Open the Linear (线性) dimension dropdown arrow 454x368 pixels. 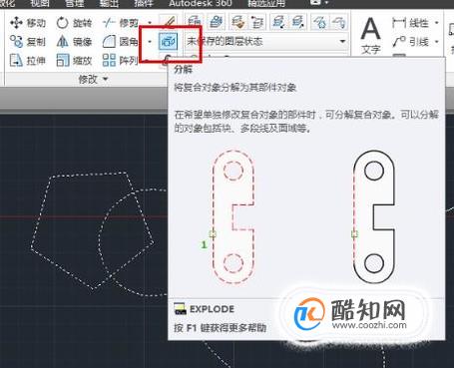(x=437, y=23)
